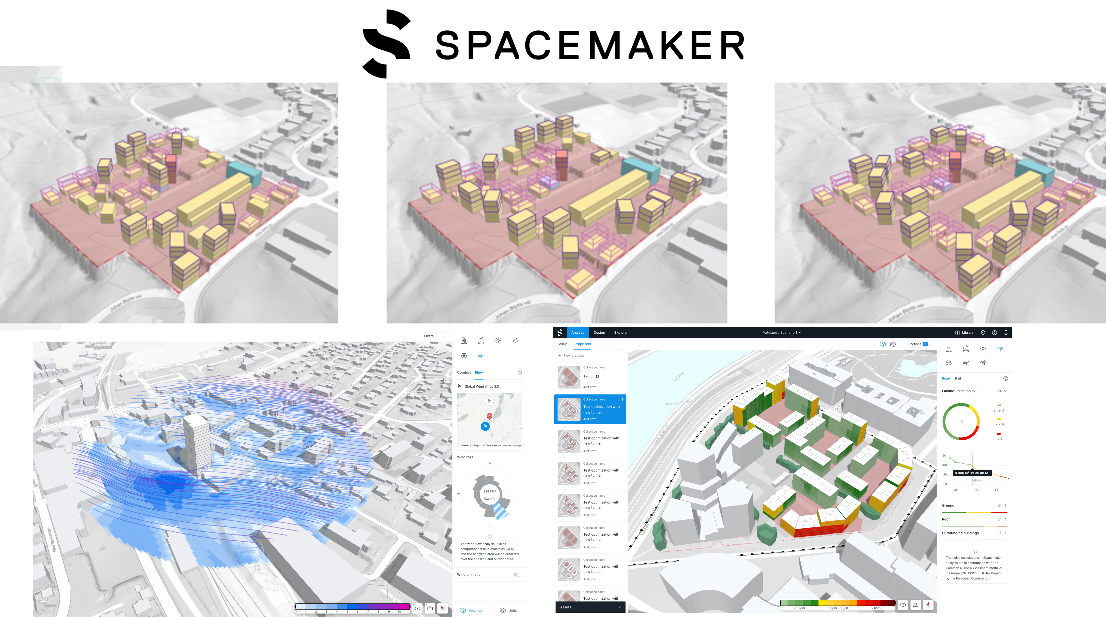Image resolution: width=1106 pixels, height=617 pixels.
Task: Select wind icon in noise analysis panel
Action: tap(965, 363)
